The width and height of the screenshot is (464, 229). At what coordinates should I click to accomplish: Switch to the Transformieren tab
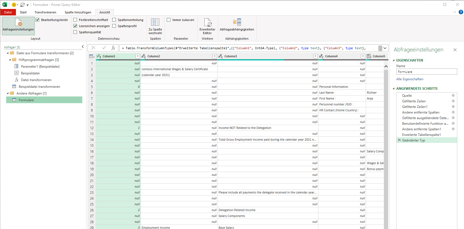coord(45,12)
